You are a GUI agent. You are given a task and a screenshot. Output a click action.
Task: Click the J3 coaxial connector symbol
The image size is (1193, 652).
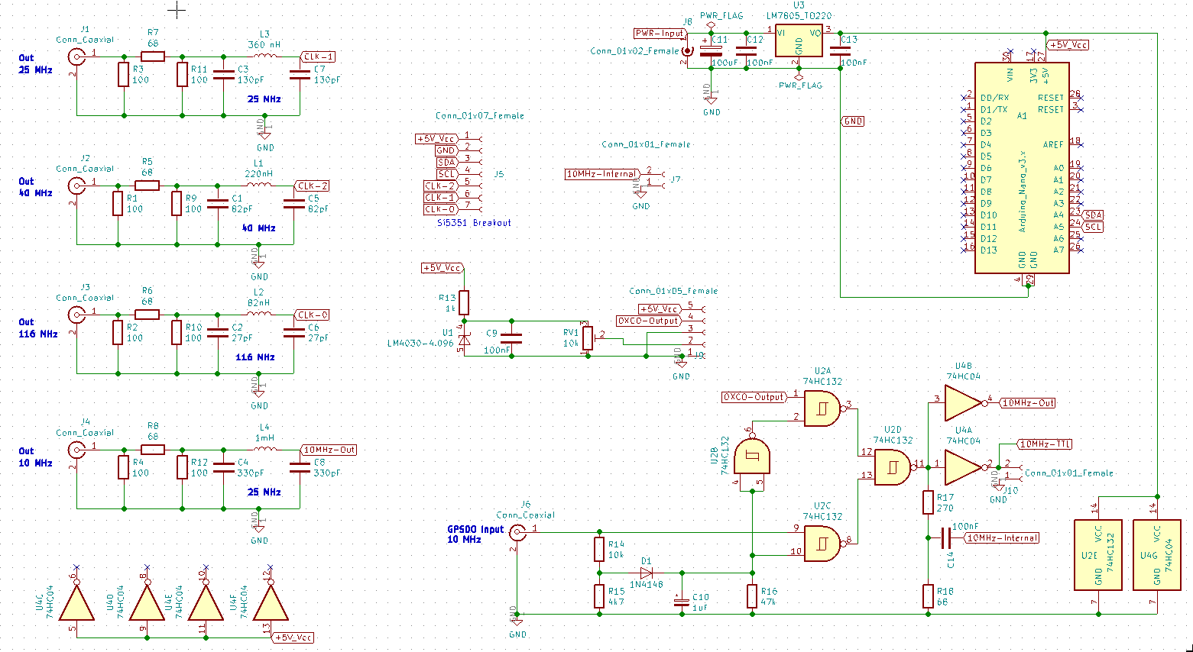[x=77, y=315]
